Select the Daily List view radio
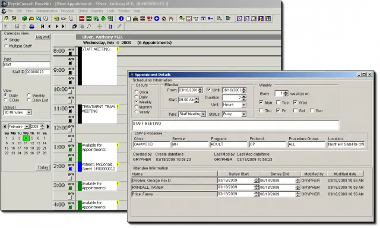 pos(29,100)
